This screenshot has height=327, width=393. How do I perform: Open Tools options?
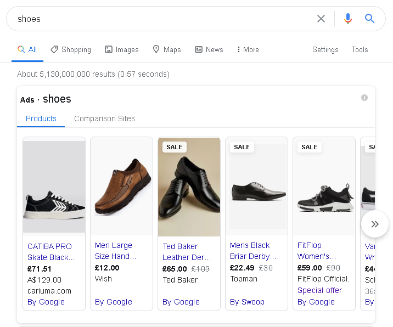coord(360,49)
